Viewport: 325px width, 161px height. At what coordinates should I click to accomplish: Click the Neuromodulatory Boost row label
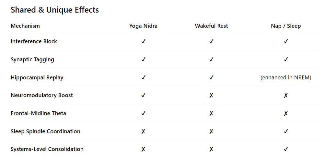[42, 96]
